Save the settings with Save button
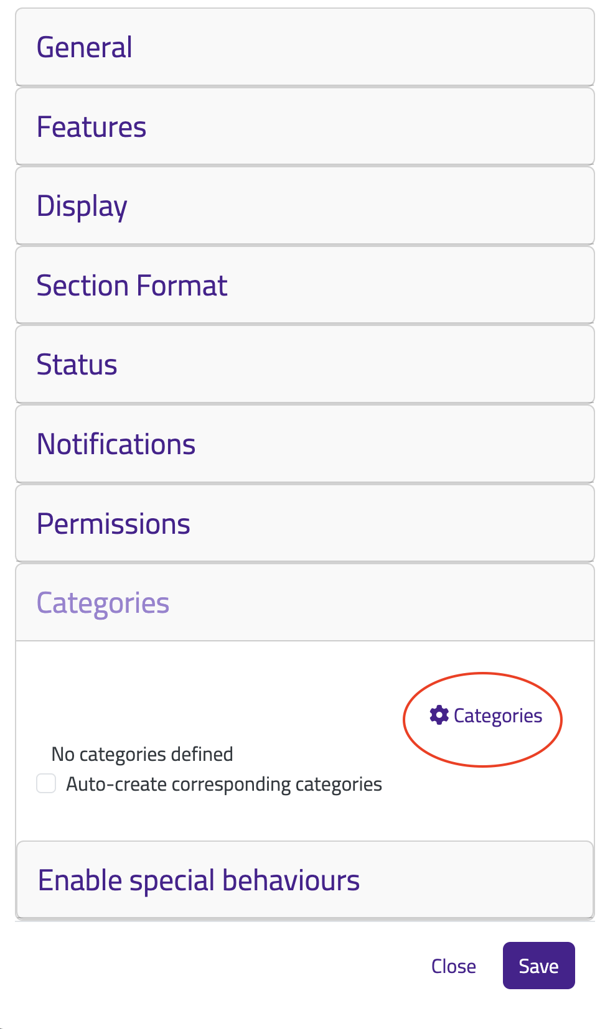Image resolution: width=605 pixels, height=1029 pixels. coord(539,966)
